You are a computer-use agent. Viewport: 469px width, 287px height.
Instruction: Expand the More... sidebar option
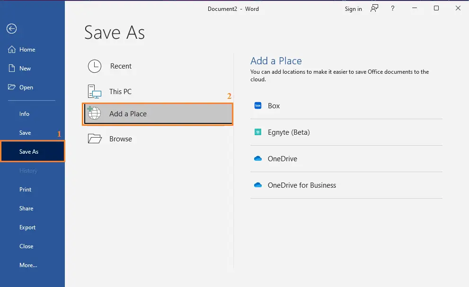(32, 265)
